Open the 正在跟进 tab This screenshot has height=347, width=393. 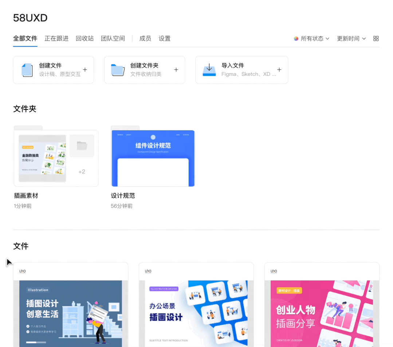point(56,38)
